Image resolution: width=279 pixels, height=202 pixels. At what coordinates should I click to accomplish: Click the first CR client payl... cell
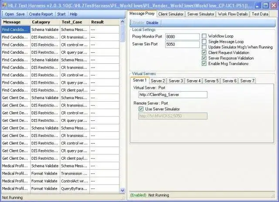(75, 90)
